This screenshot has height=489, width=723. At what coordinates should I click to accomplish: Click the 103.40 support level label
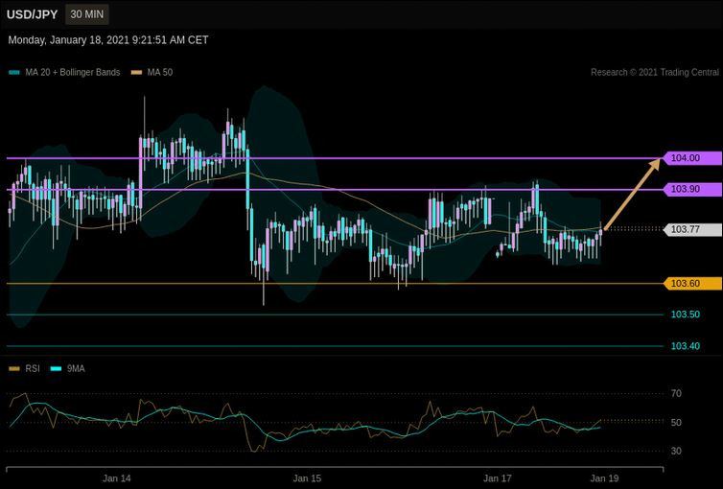(686, 346)
